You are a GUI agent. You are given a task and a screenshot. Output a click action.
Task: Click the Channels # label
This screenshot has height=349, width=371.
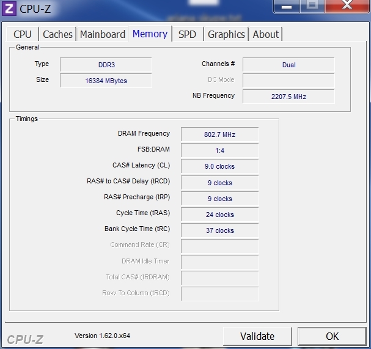click(x=218, y=64)
